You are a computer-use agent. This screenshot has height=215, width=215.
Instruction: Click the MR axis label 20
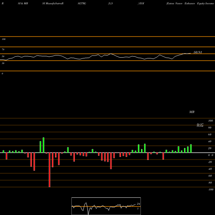210,148
